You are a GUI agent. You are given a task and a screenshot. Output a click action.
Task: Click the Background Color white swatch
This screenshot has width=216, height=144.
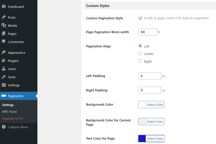click(x=142, y=104)
